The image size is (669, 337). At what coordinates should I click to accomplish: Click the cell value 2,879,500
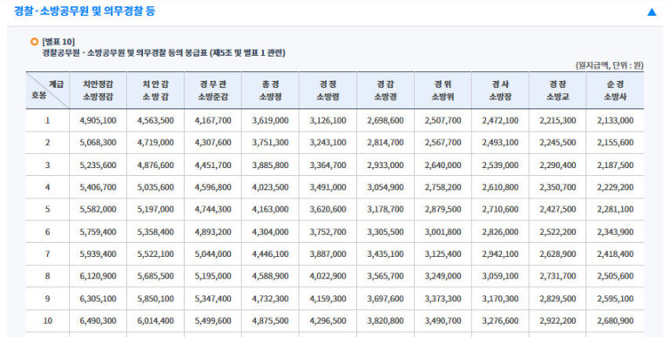[x=443, y=210]
